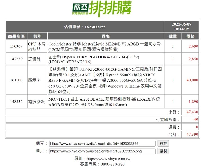
Task: Click the total value 47,390
Action: coord(192,134)
